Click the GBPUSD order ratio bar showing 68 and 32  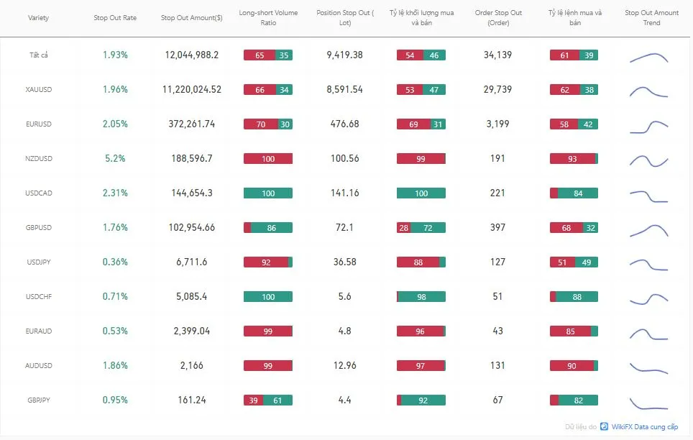574,228
